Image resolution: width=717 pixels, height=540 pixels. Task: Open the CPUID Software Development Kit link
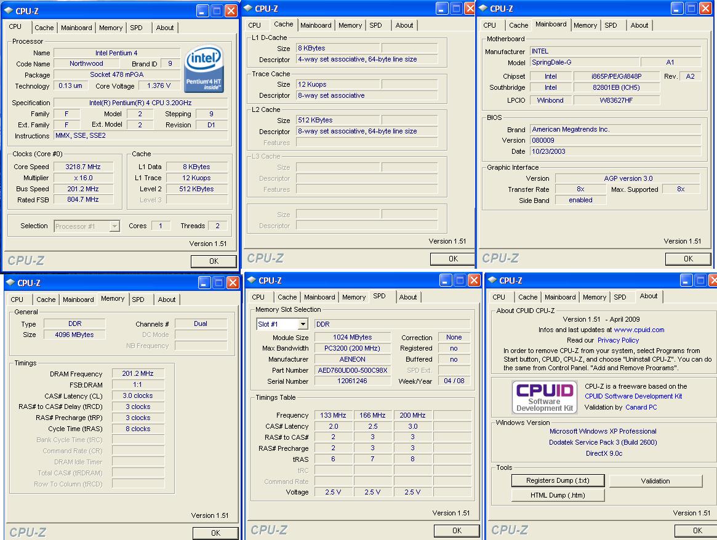633,397
